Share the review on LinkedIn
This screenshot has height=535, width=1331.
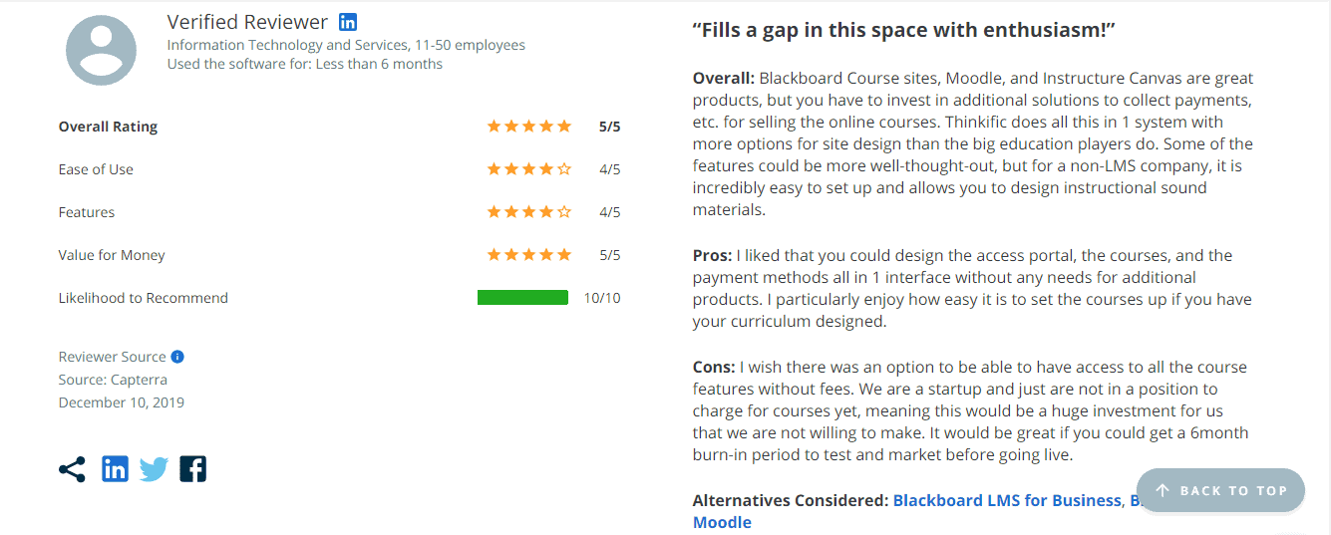[x=116, y=469]
